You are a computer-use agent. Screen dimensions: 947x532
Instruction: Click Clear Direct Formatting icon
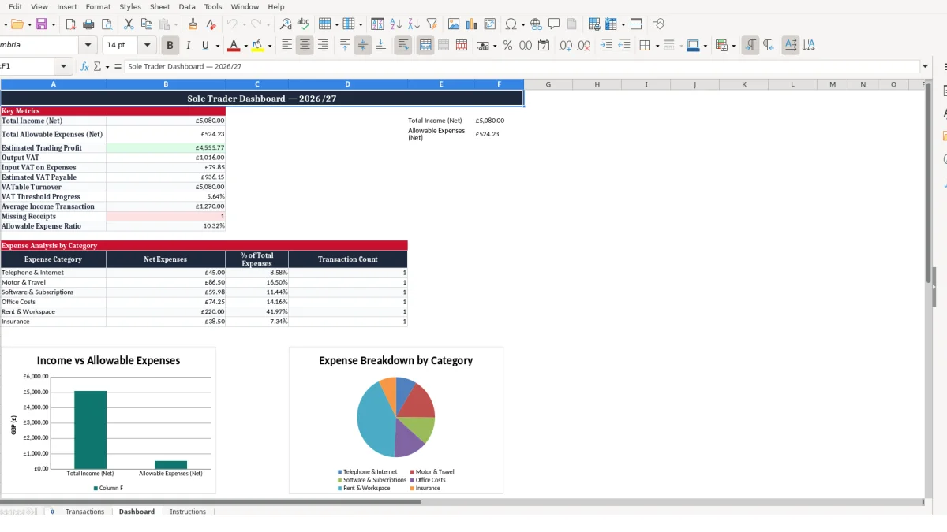[211, 24]
